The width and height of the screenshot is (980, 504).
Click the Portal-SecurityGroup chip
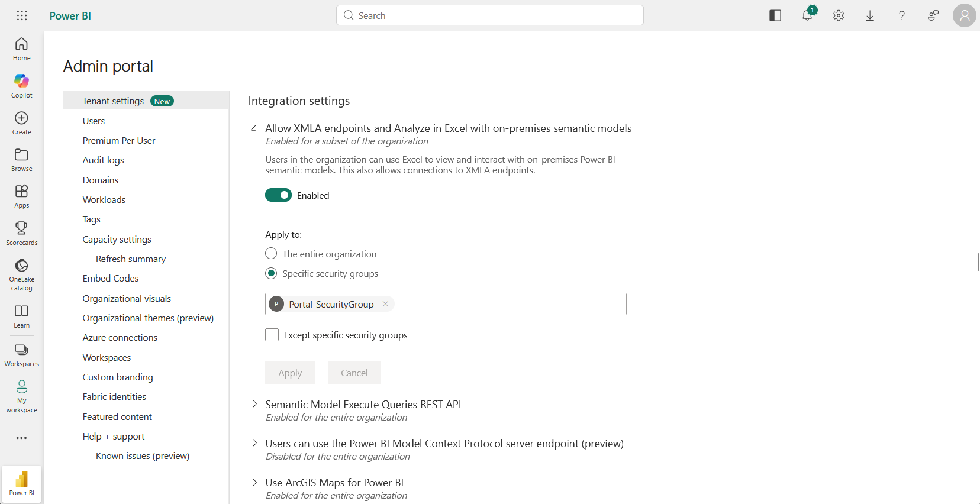(x=331, y=304)
